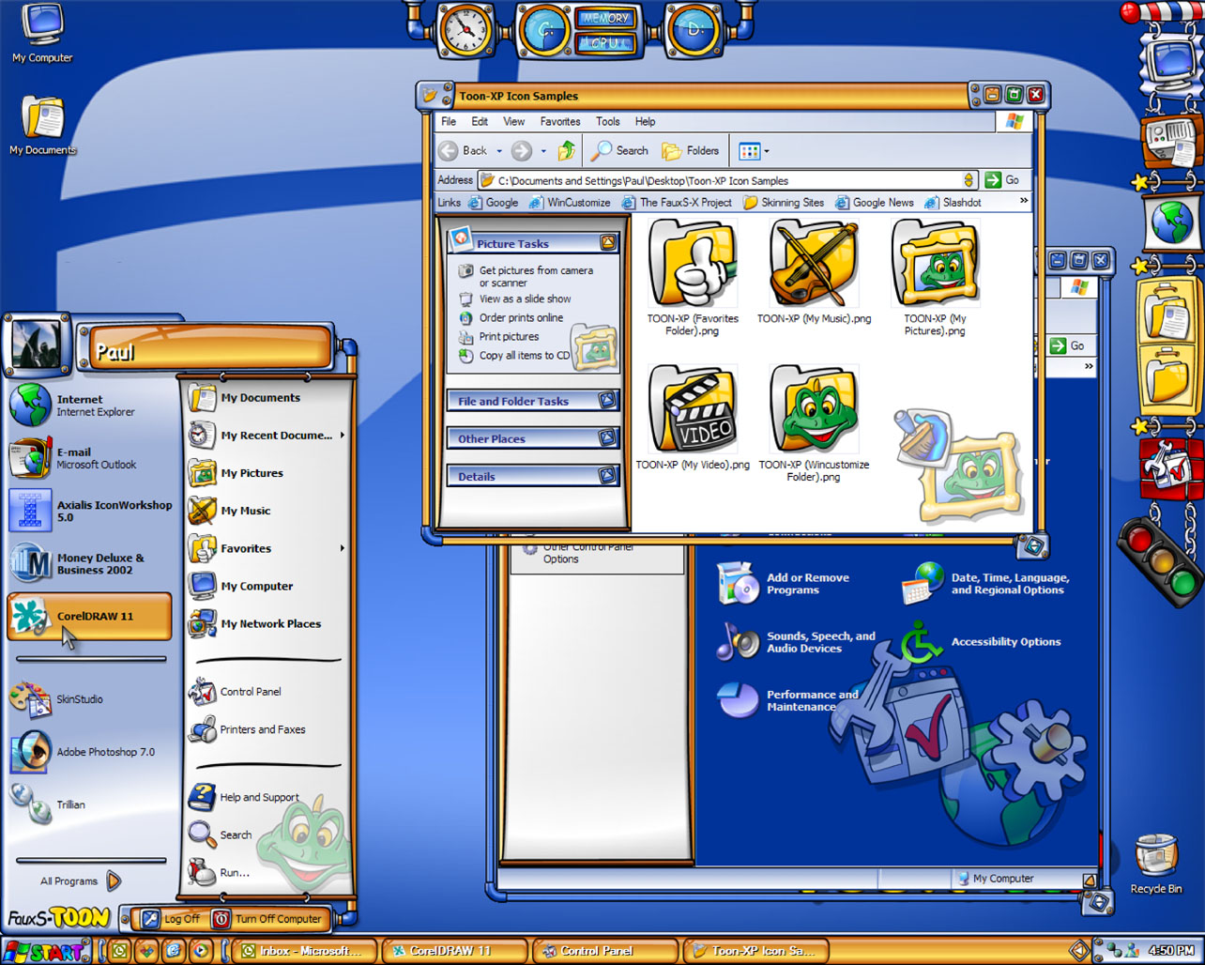Open Date, Time, Language, Regional Options
The height and width of the screenshot is (965, 1205).
point(985,584)
